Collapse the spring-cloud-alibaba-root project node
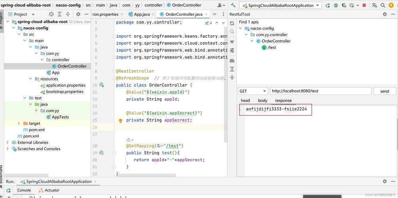 8,22
